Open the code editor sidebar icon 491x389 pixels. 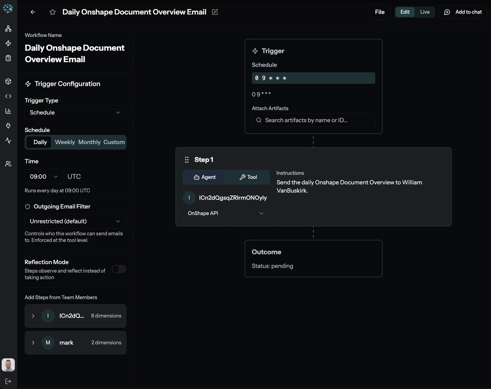click(8, 96)
